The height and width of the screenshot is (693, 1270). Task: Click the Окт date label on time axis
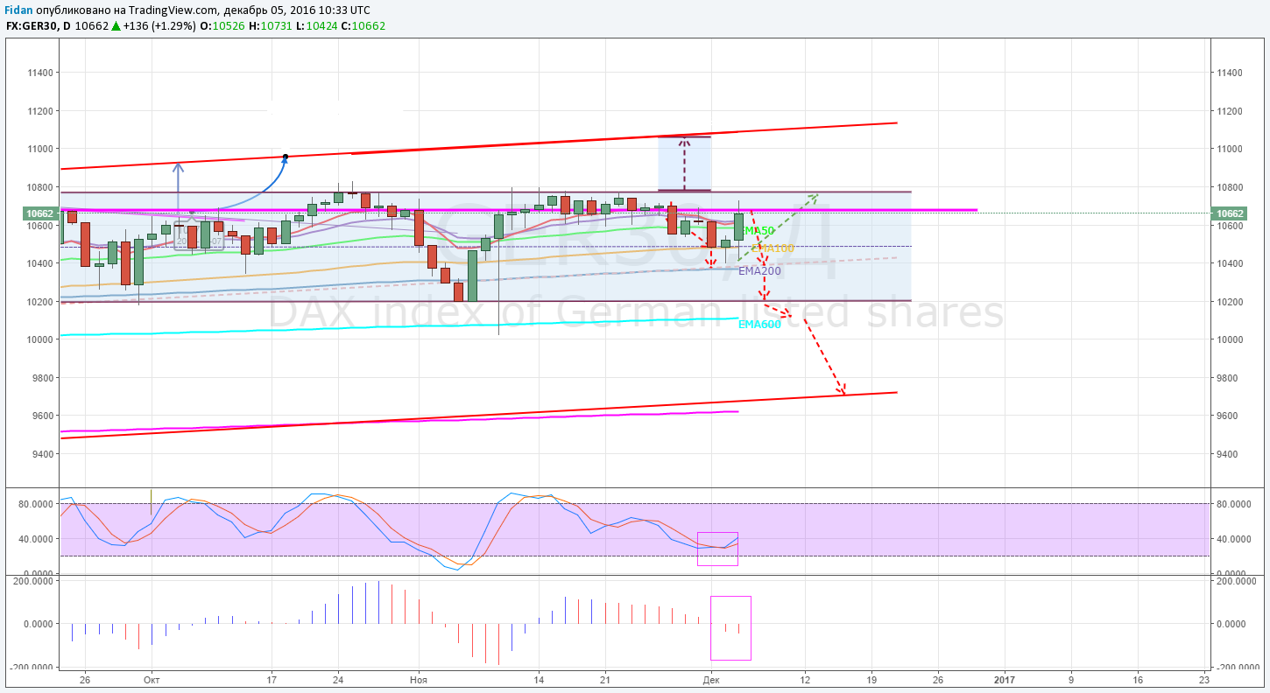point(152,679)
